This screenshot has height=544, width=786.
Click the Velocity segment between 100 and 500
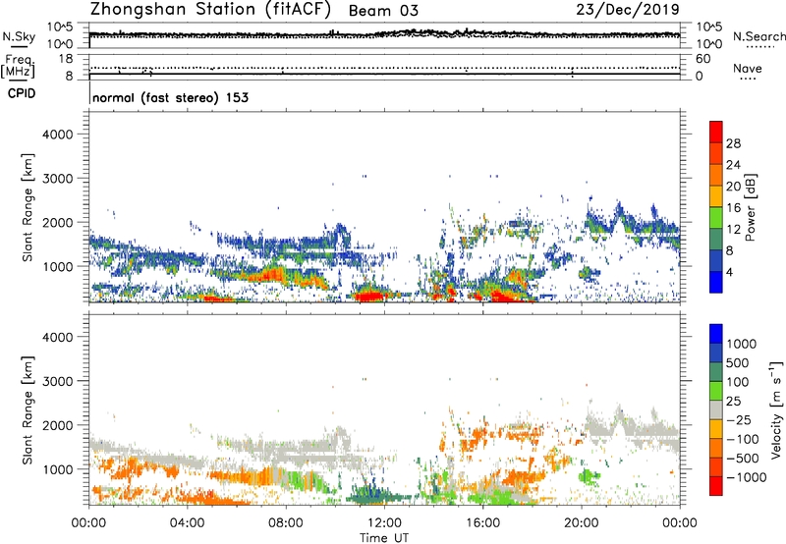click(x=716, y=372)
